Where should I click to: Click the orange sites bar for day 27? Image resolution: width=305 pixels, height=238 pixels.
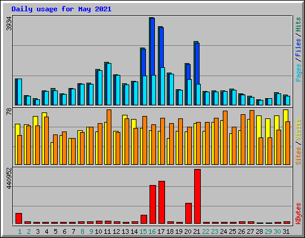click(x=252, y=137)
